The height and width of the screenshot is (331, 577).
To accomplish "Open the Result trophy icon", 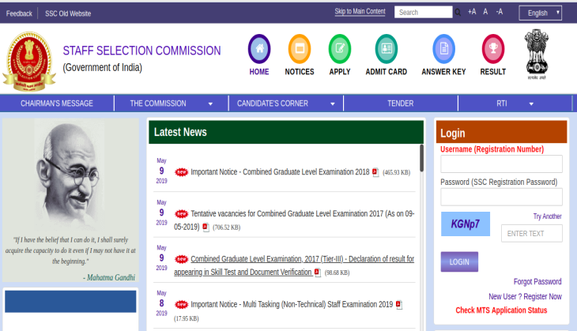I will click(493, 49).
